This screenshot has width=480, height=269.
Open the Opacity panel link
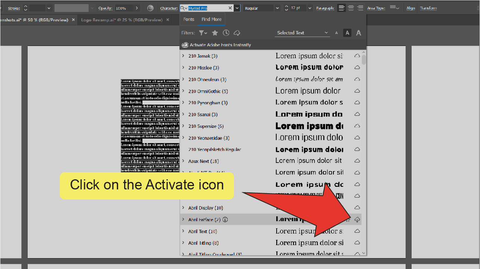pyautogui.click(x=105, y=8)
